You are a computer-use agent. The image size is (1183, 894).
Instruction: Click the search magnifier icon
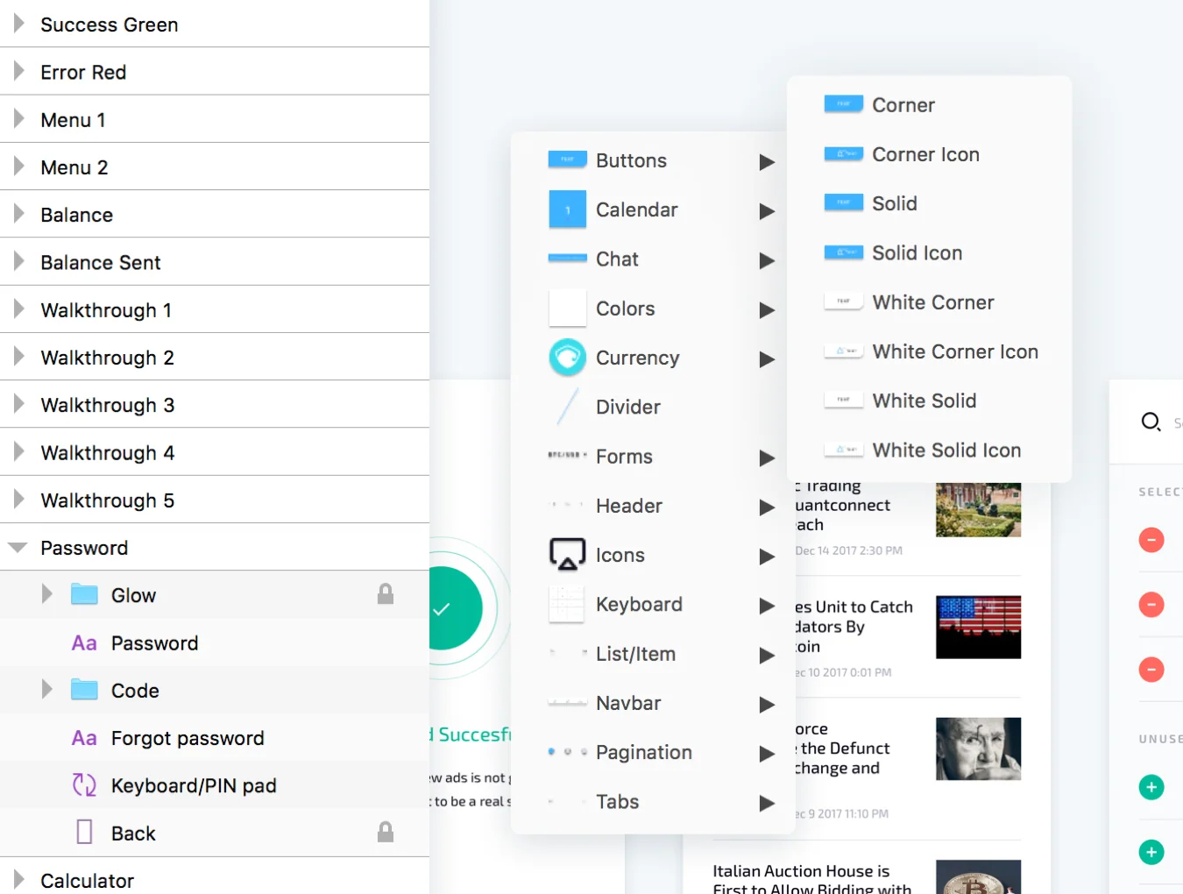pyautogui.click(x=1151, y=422)
